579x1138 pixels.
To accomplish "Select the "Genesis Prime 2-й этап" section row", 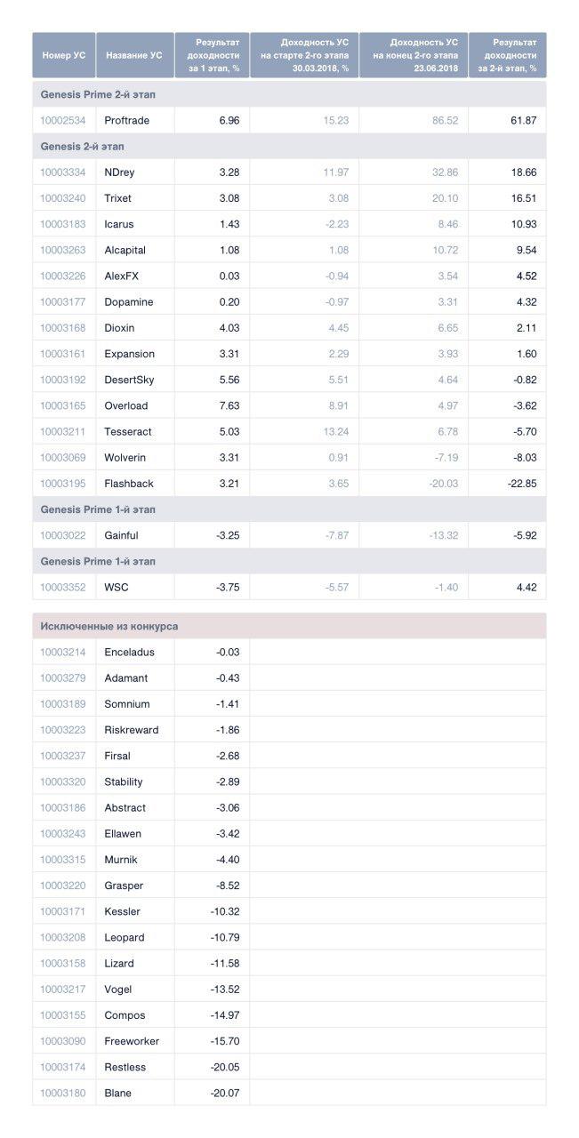I will (99, 94).
